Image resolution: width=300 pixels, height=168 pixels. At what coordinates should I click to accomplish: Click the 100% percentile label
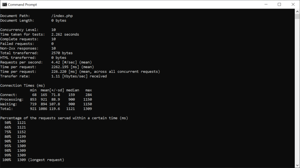point(6,160)
